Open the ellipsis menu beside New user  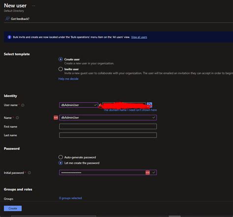coord(33,6)
